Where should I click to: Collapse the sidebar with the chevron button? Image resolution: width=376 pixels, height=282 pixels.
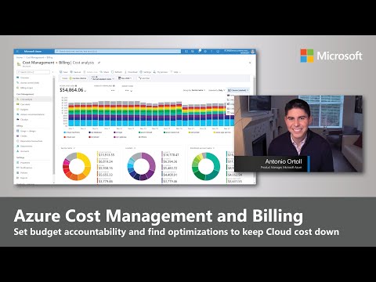point(52,72)
